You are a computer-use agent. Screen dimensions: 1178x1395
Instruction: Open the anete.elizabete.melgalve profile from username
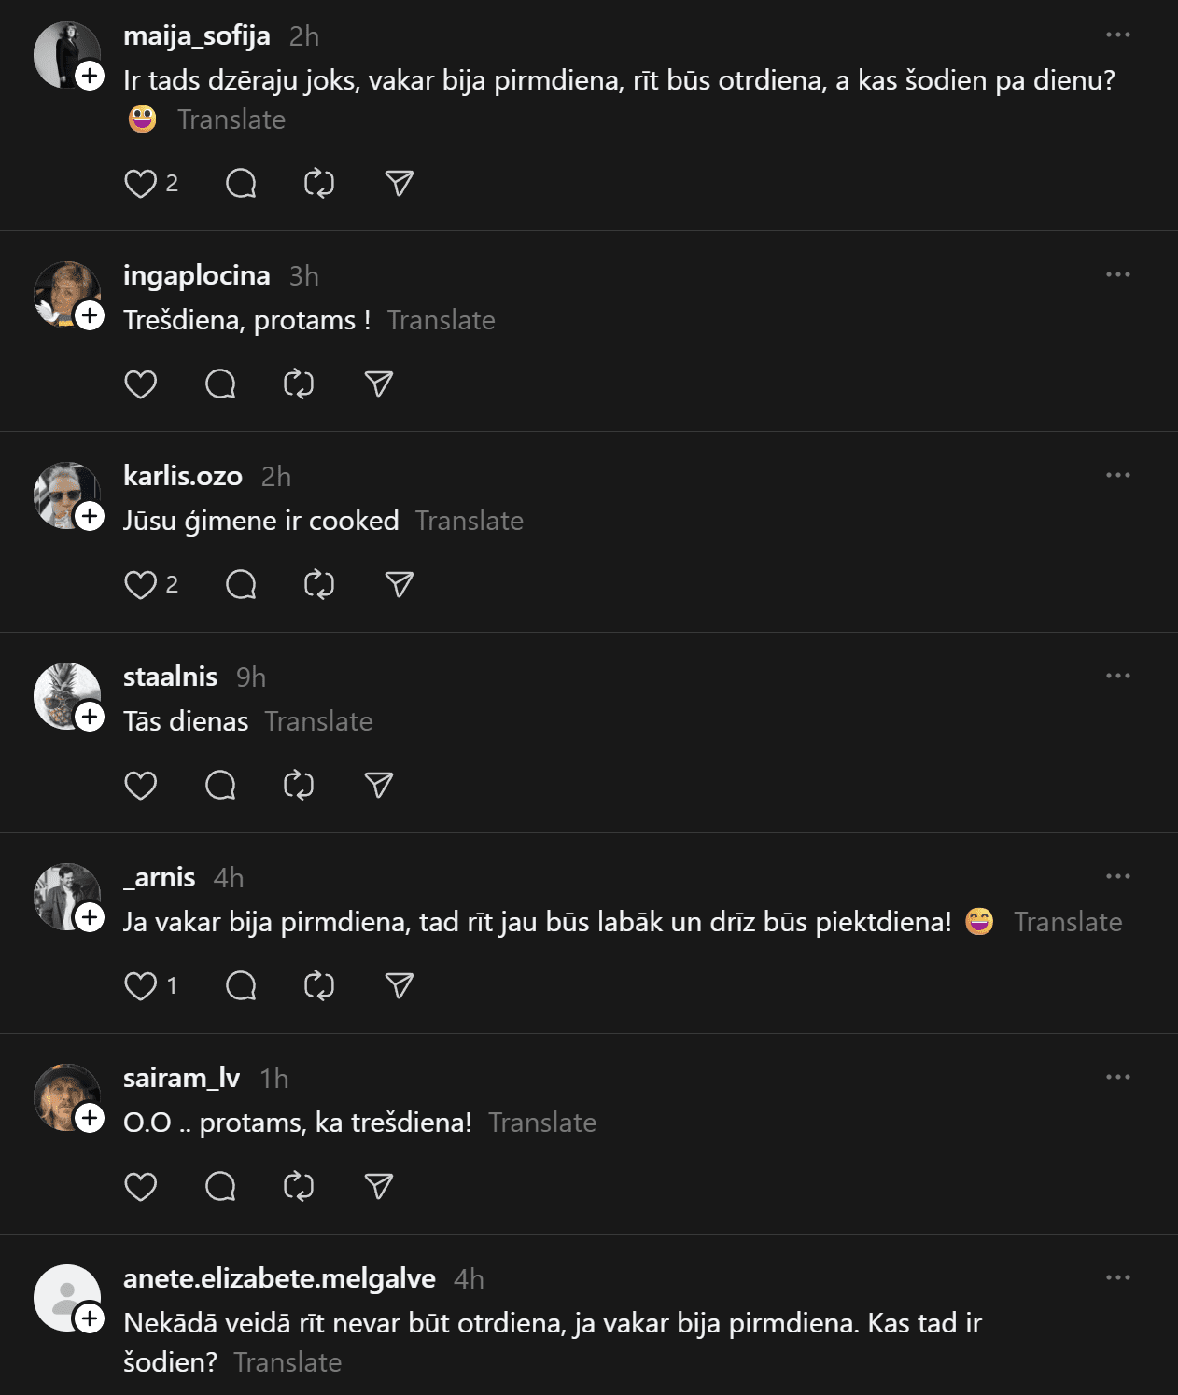coord(279,1278)
